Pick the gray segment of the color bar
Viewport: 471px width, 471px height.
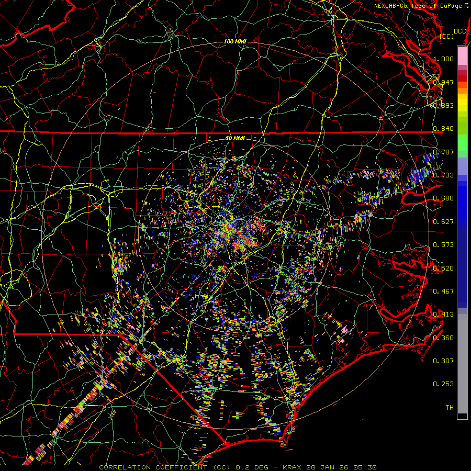tap(462, 364)
